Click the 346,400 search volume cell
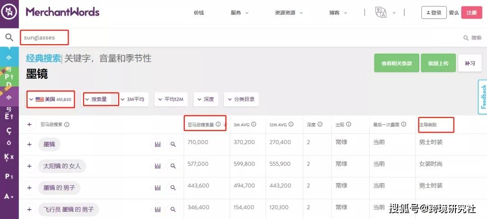487x219 pixels. pyautogui.click(x=198, y=207)
